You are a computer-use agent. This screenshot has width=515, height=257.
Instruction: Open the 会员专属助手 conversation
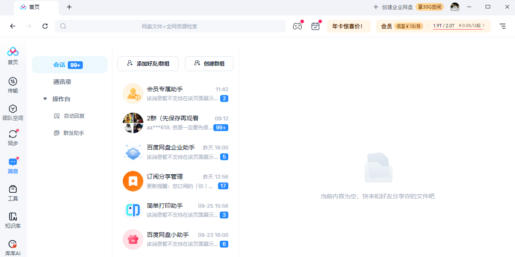point(176,94)
